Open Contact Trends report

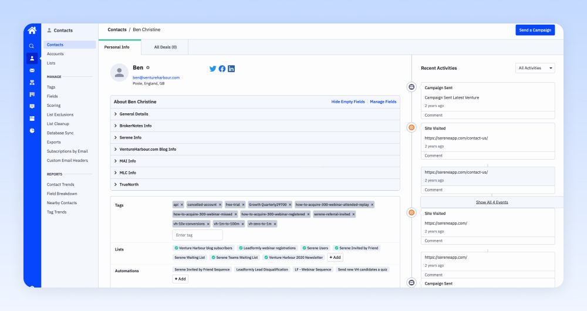(x=60, y=184)
